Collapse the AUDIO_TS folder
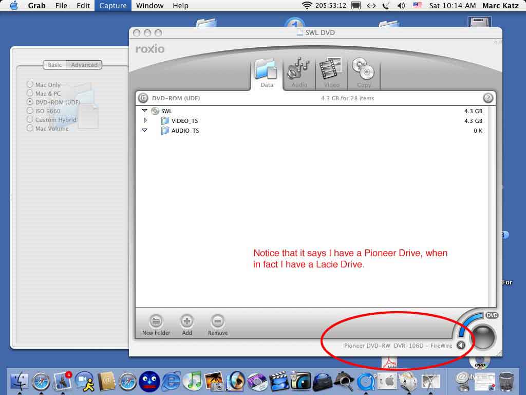Screen dimensions: 526x395 [x=144, y=130]
